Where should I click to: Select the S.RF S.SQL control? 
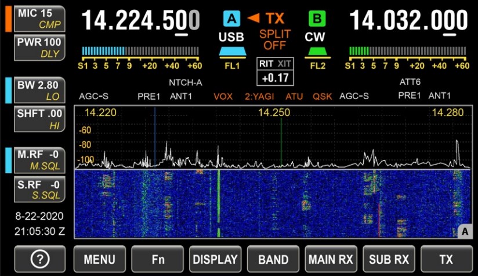(39, 190)
